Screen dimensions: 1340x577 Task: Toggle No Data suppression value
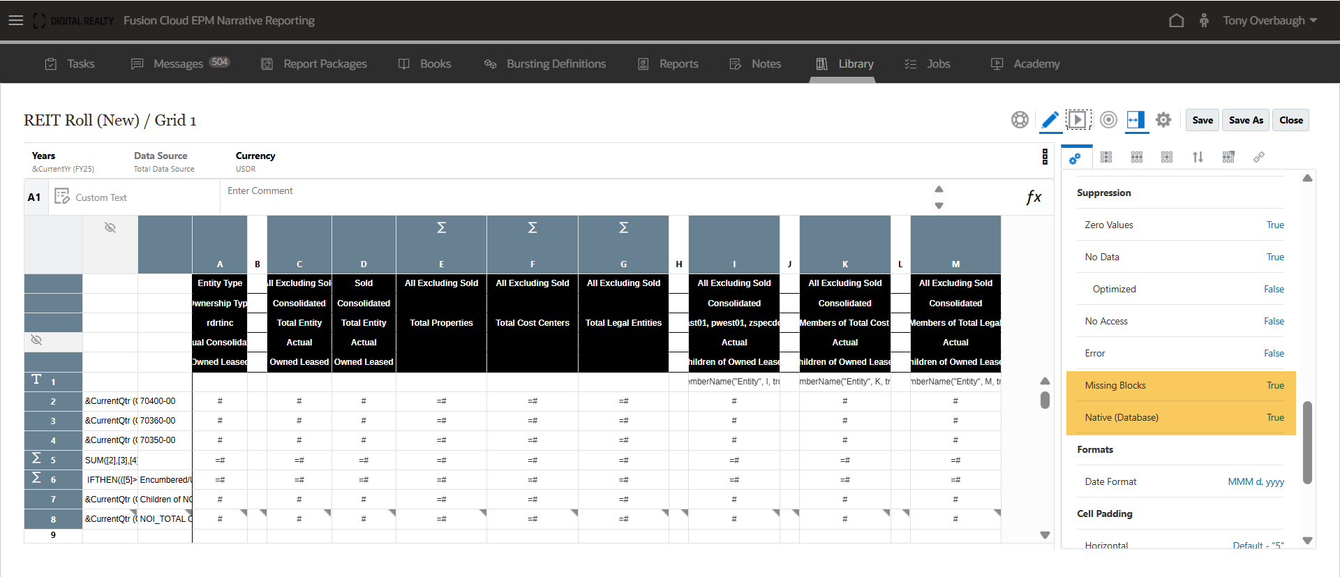[x=1275, y=257]
